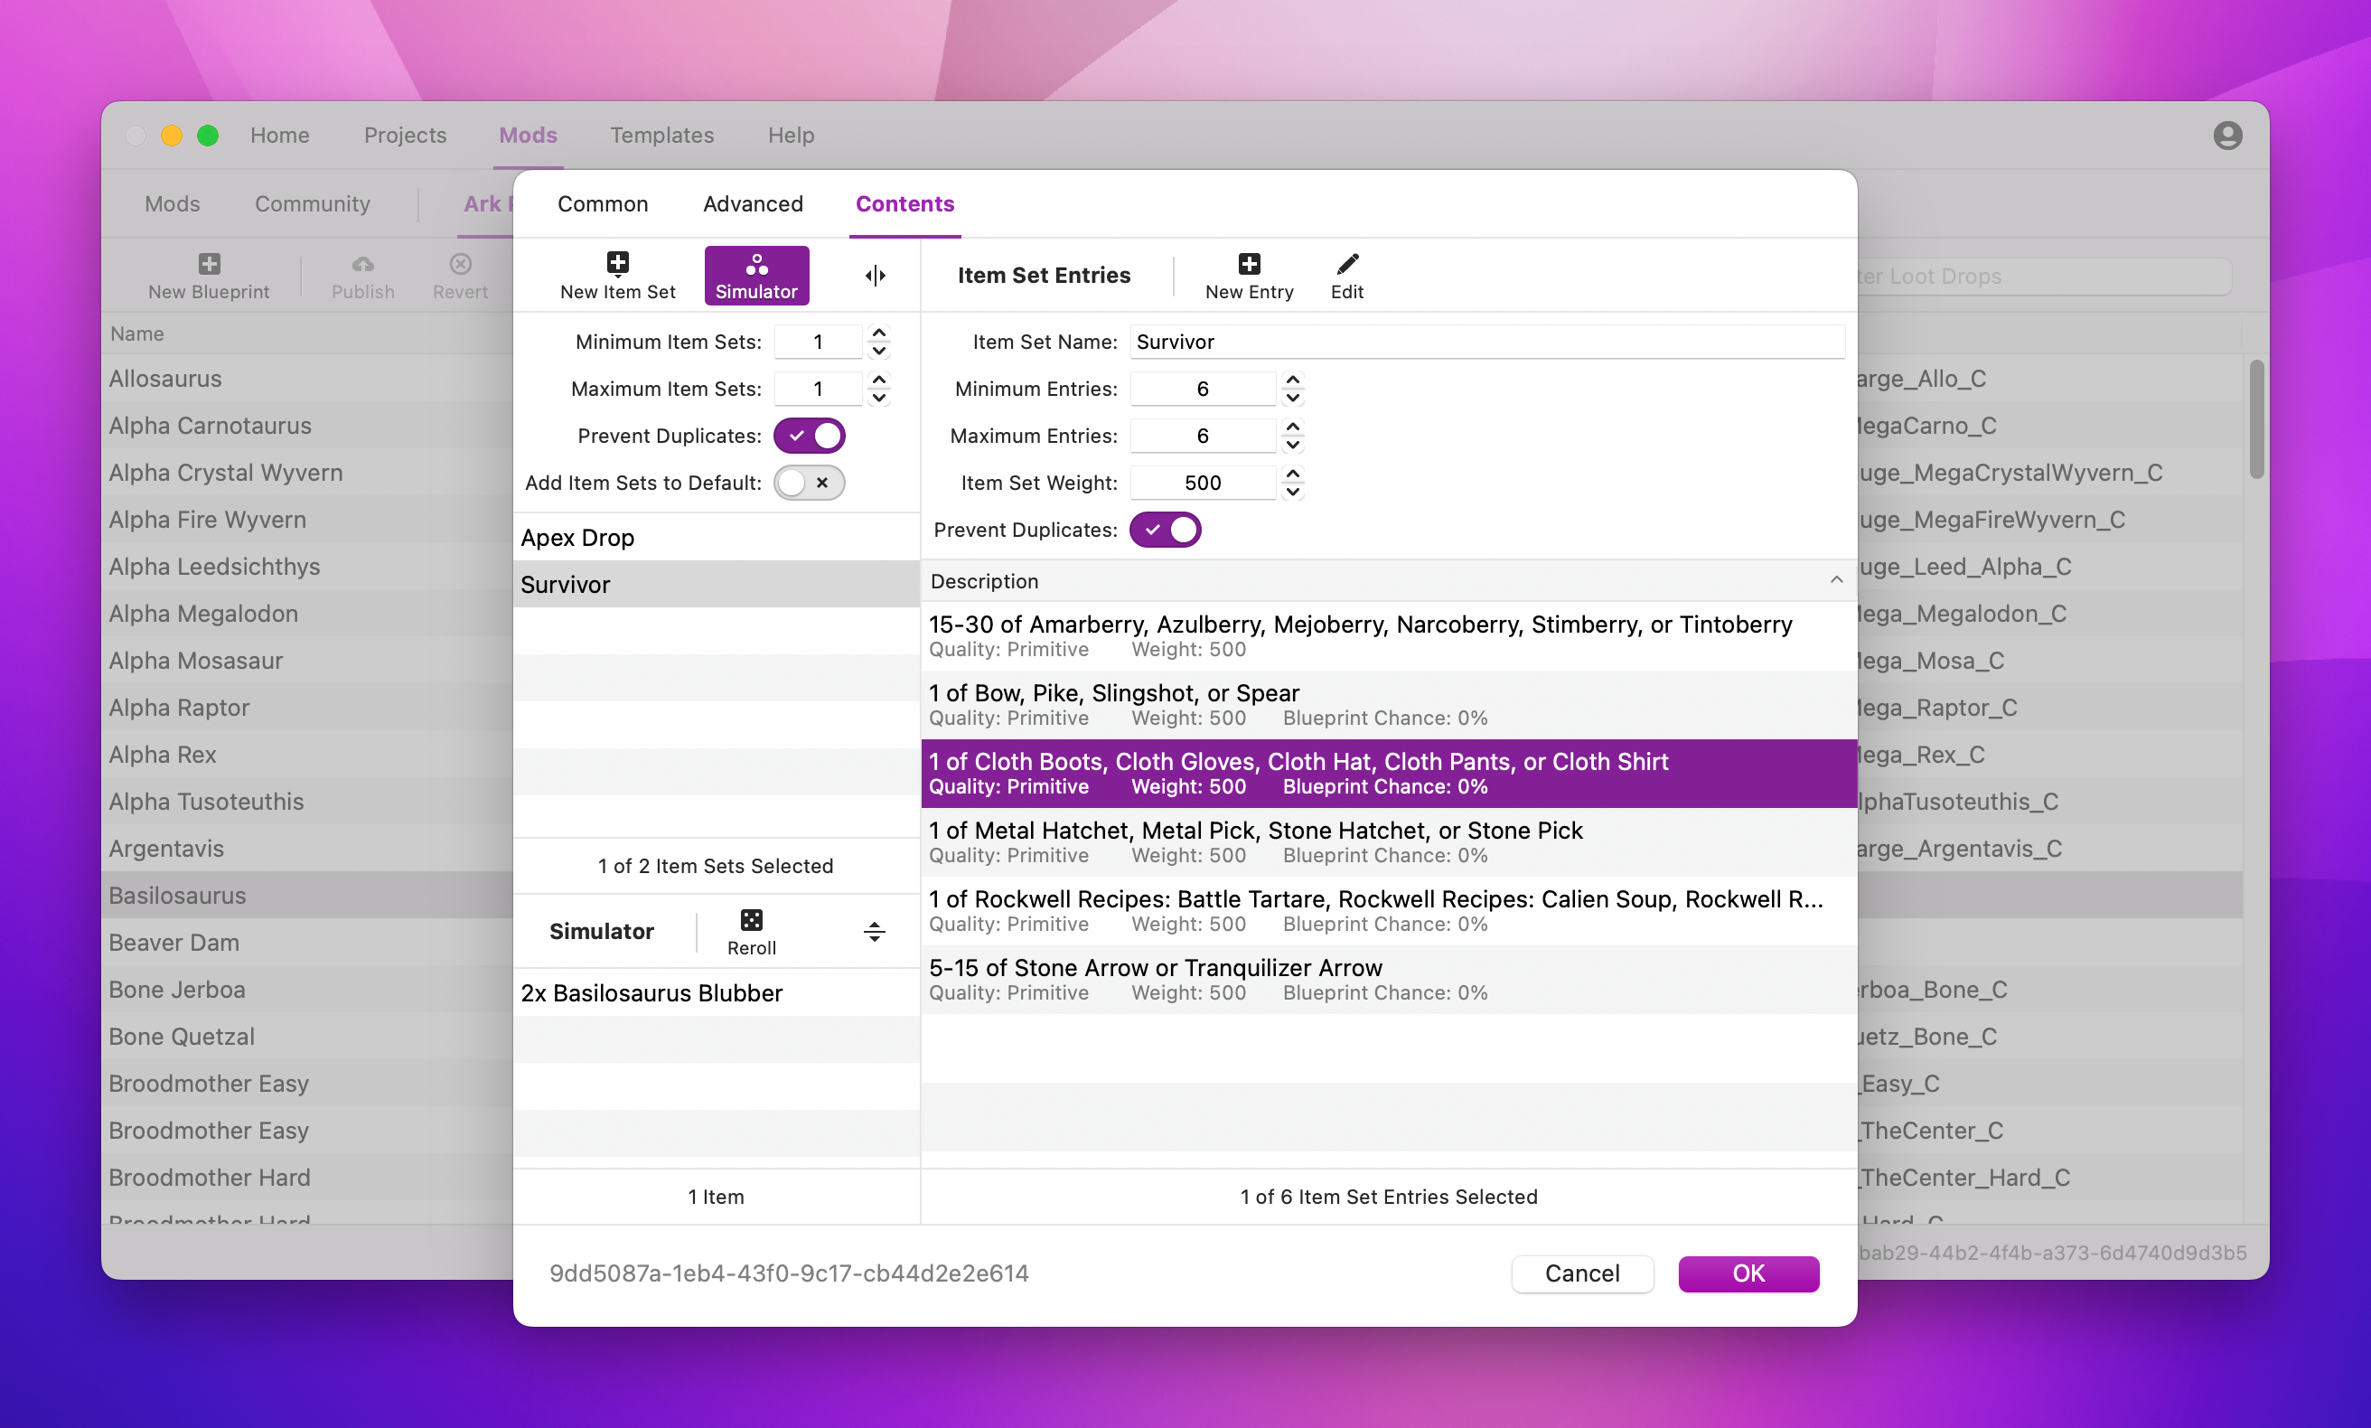Turn off Survivor set's Prevent Duplicates toggle
This screenshot has width=2371, height=1428.
click(x=1165, y=531)
